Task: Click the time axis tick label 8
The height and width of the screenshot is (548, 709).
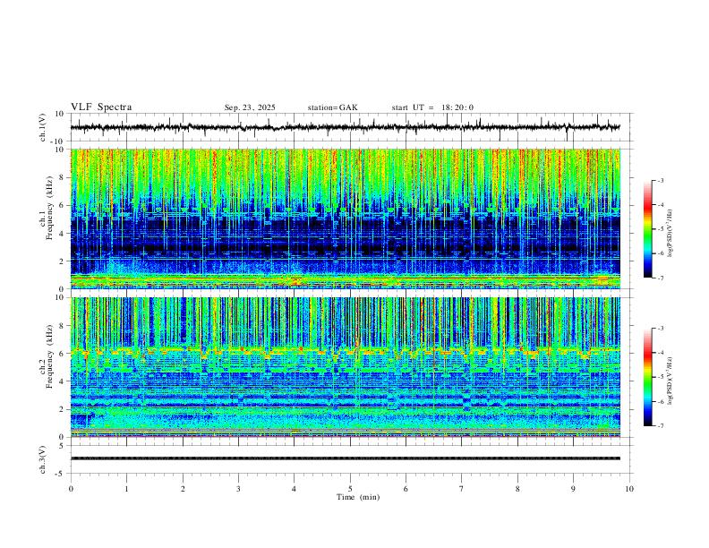Action: click(x=517, y=489)
